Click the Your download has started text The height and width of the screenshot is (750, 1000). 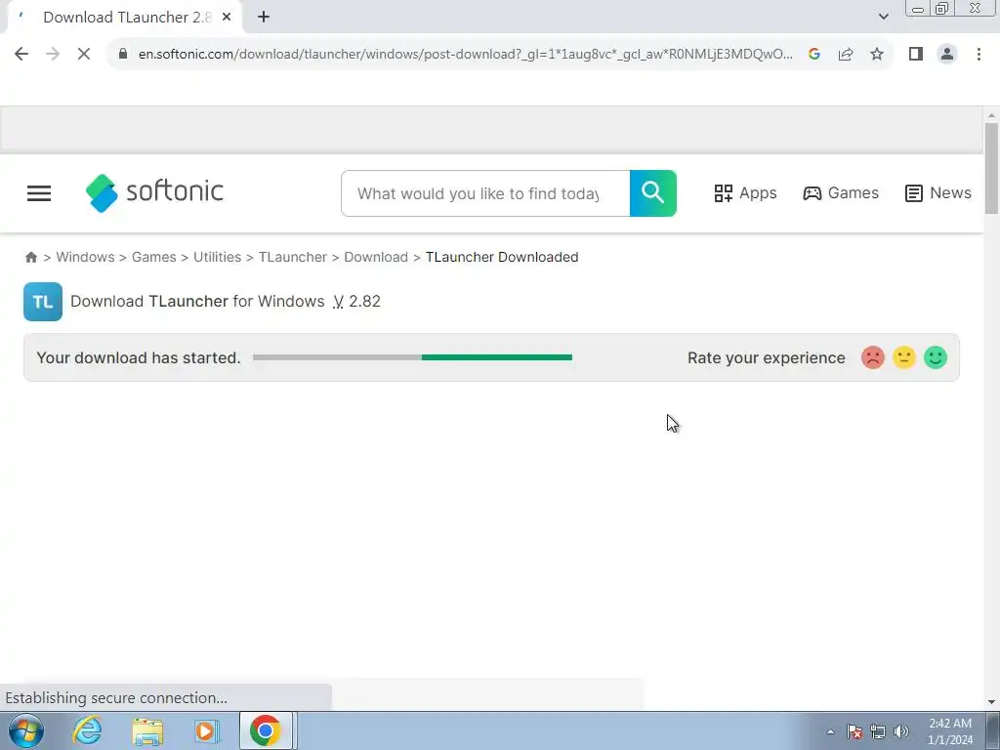coord(139,357)
